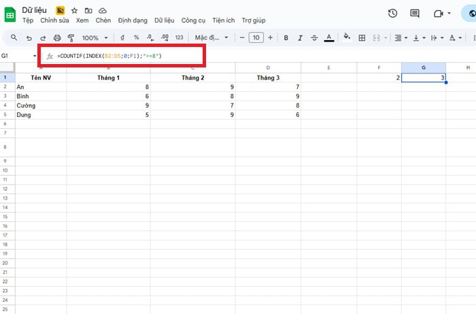Open the 100% zoom dropdown
The width and height of the screenshot is (476, 314).
coord(95,38)
